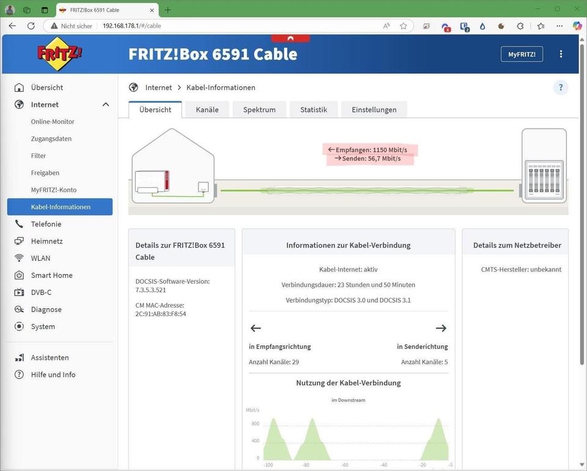Switch to the Kanäle tab
The height and width of the screenshot is (471, 587).
tap(207, 109)
